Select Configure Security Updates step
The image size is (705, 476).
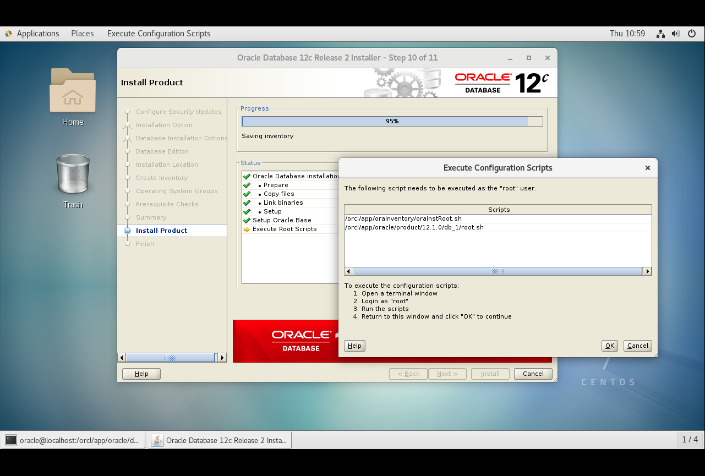tap(179, 112)
